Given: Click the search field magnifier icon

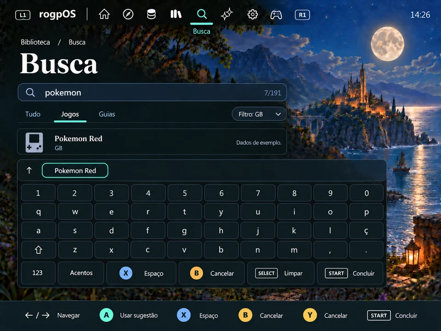Looking at the screenshot, I should click(x=30, y=92).
